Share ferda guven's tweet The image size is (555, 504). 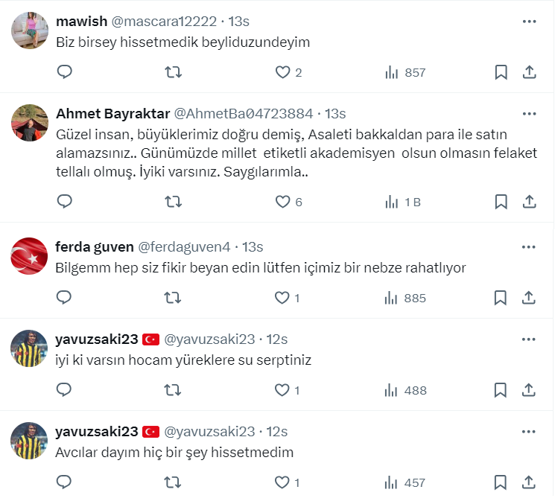[529, 298]
